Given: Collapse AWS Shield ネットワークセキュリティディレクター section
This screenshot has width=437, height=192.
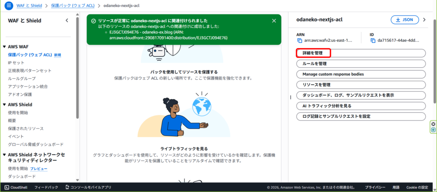Looking at the screenshot, I should (4, 155).
